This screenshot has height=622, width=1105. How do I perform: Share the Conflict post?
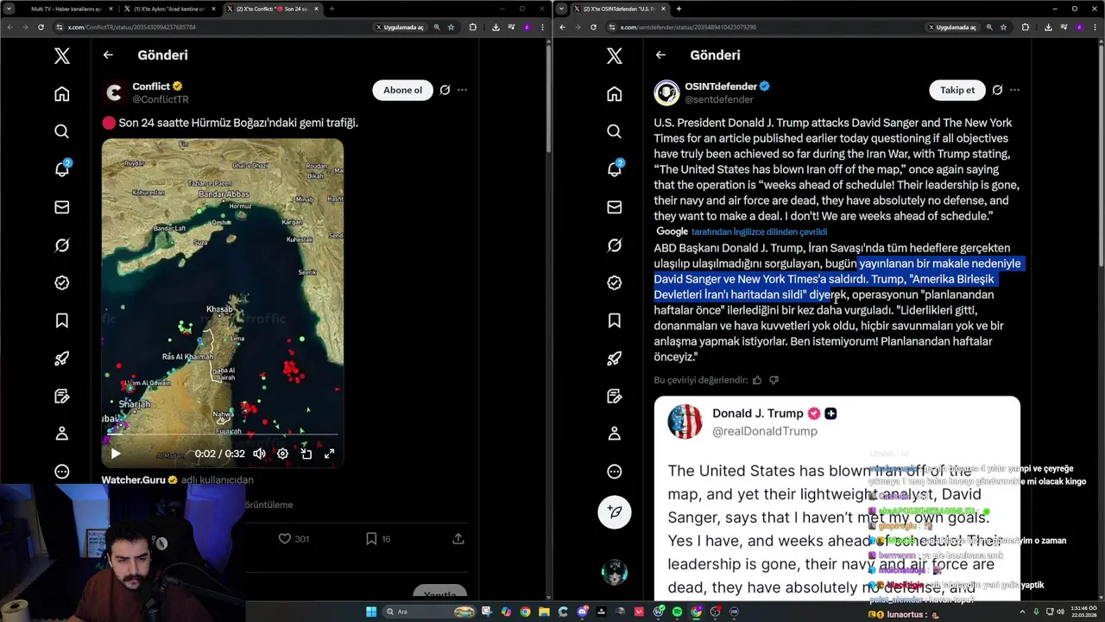458,538
